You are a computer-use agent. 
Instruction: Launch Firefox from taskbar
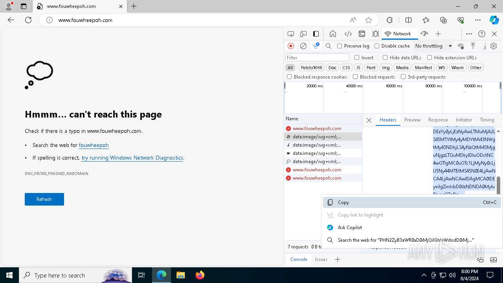click(x=200, y=275)
